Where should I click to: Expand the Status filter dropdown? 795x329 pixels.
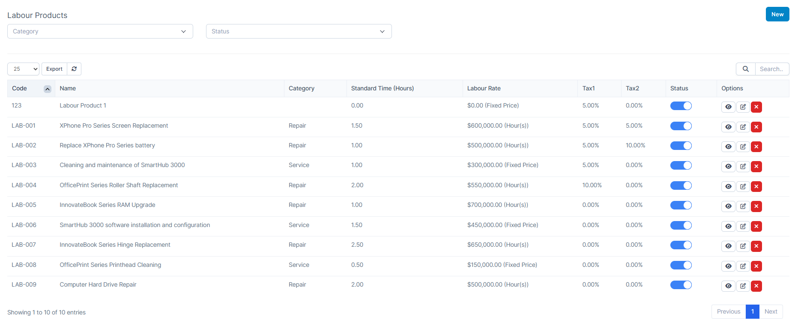point(299,31)
